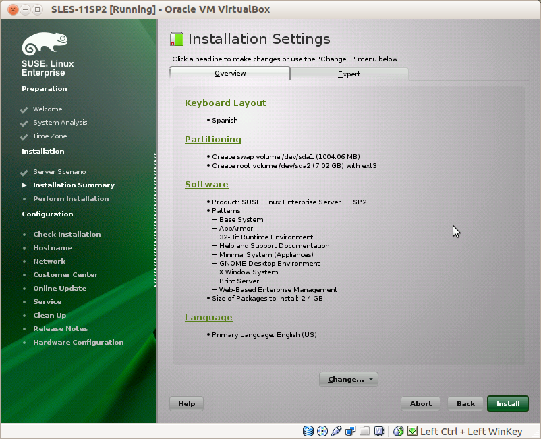Click the shared folders icon in status bar

point(365,431)
